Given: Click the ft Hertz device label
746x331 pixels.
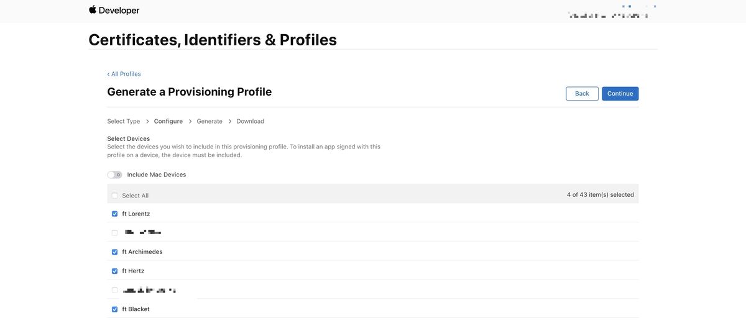Looking at the screenshot, I should tap(132, 271).
